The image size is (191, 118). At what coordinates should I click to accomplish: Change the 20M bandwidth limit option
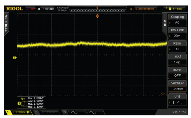177,36
